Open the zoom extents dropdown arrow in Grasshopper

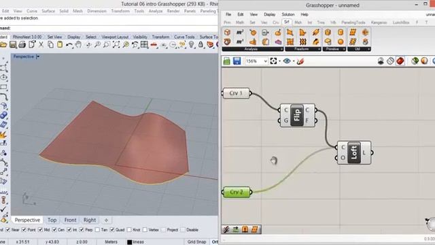[279, 61]
